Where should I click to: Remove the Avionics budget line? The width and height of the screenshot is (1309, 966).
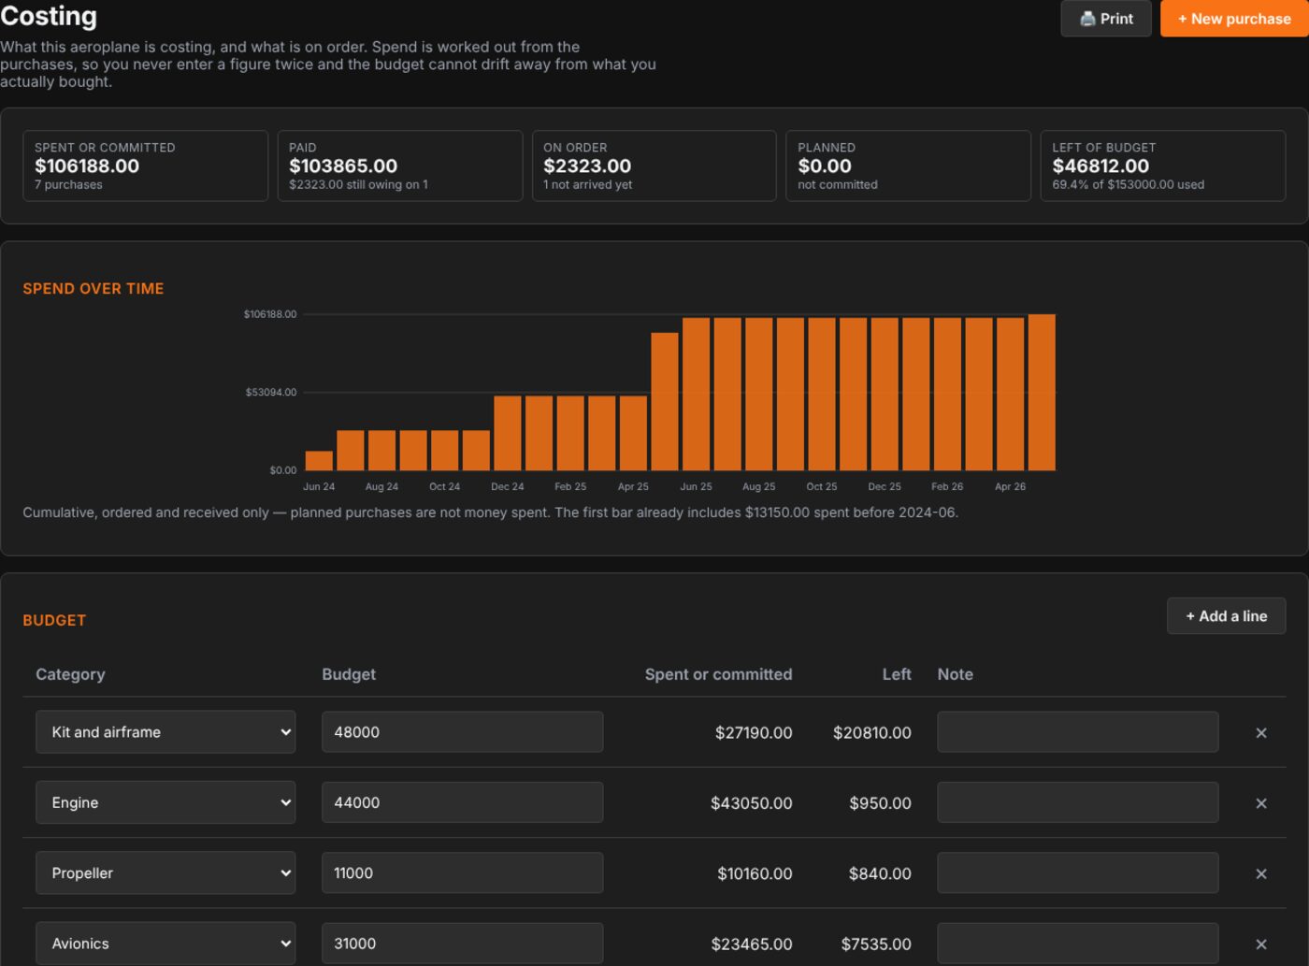pos(1260,944)
